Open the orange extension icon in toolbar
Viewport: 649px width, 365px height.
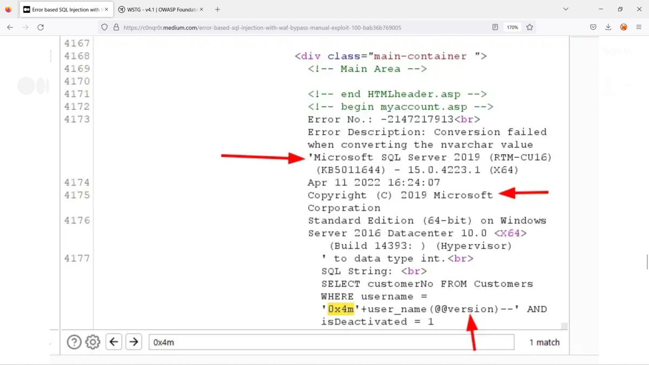[x=624, y=27]
